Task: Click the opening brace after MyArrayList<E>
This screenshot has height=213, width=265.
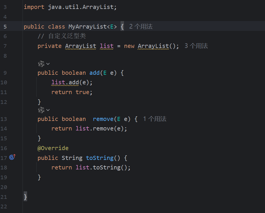Action: pyautogui.click(x=122, y=27)
